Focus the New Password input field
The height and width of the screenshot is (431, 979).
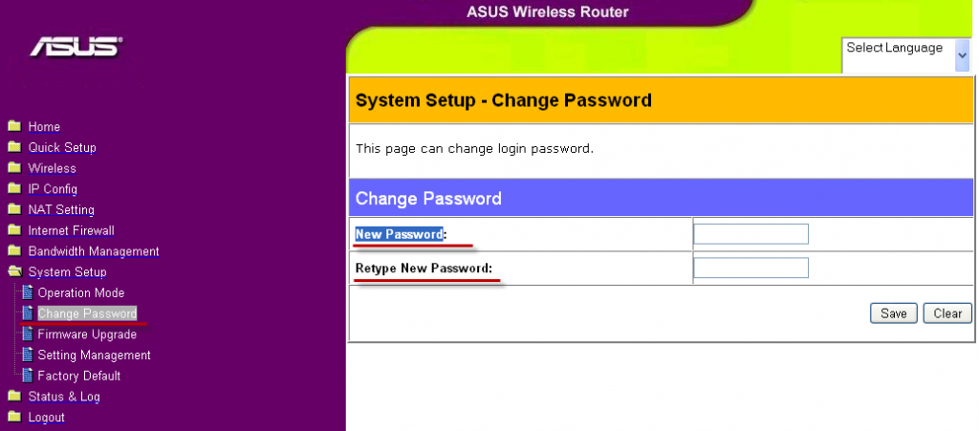tap(751, 234)
